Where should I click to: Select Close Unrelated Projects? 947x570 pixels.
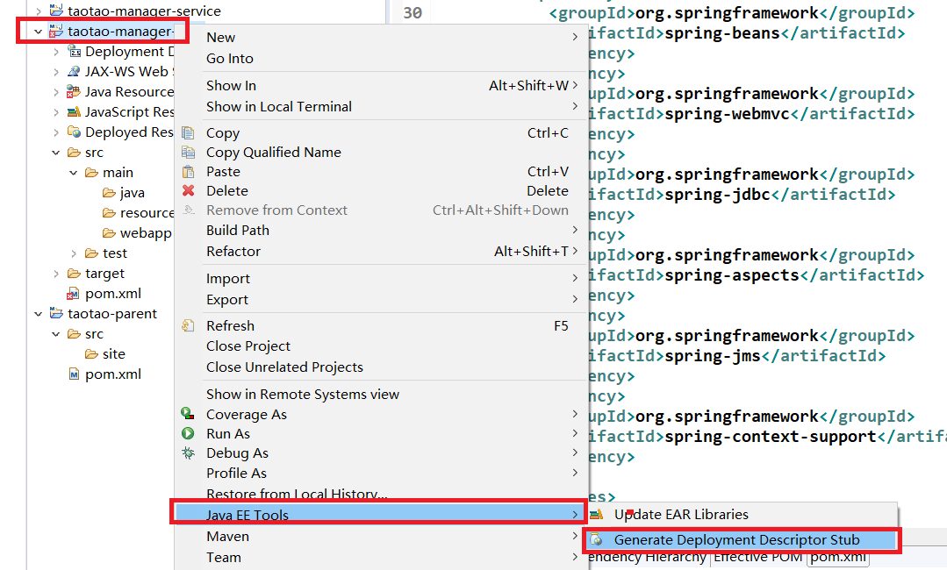click(x=381, y=367)
